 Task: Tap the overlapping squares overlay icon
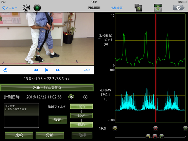(x=138, y=8)
